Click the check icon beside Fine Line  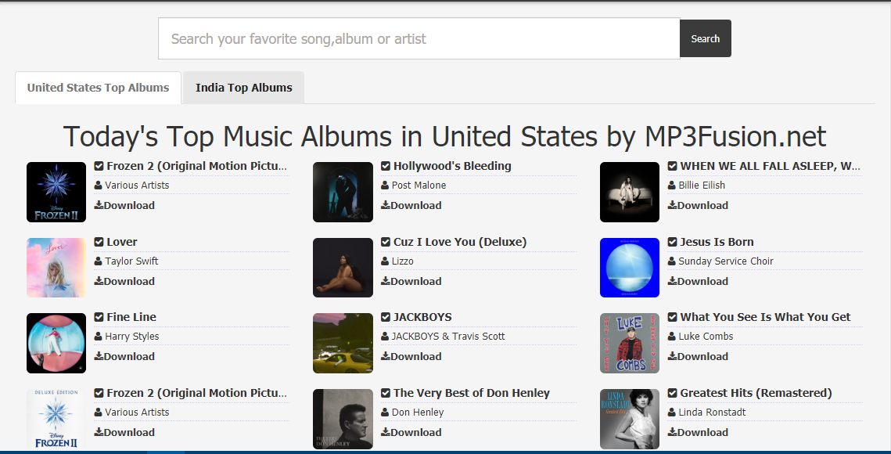(99, 317)
